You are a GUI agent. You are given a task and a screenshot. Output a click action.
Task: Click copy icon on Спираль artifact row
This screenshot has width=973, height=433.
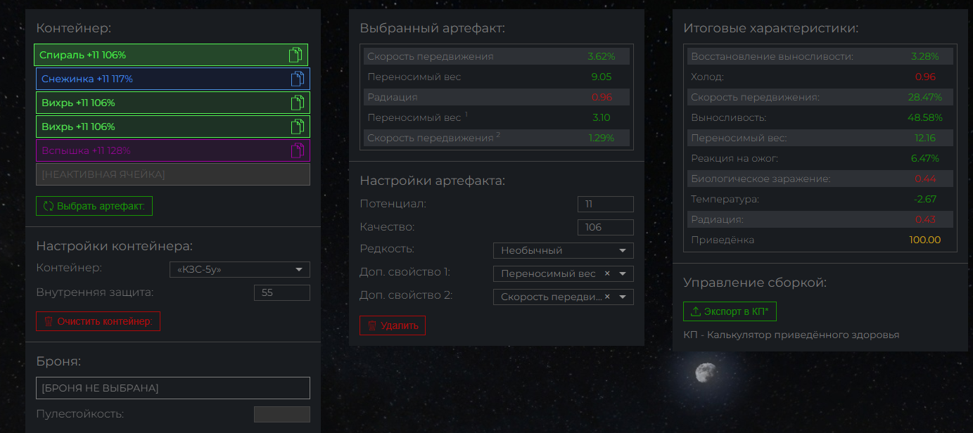(295, 55)
